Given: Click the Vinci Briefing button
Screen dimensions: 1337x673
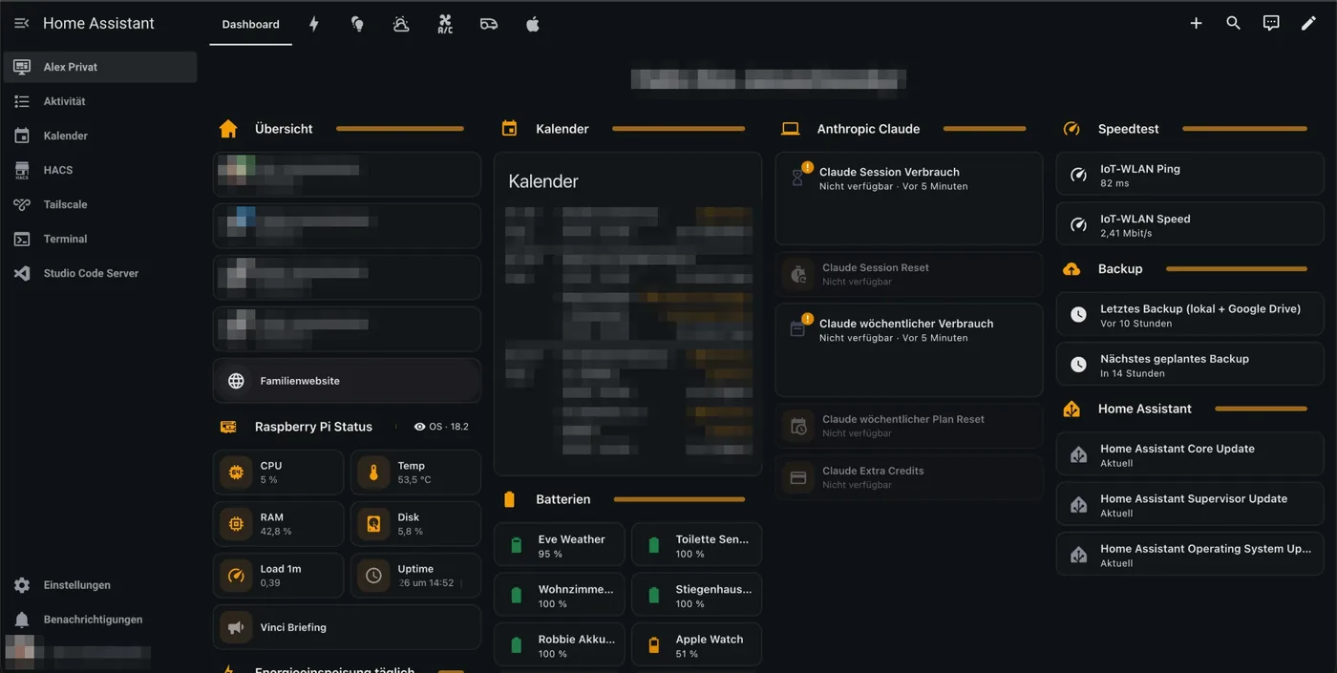Looking at the screenshot, I should [x=347, y=627].
